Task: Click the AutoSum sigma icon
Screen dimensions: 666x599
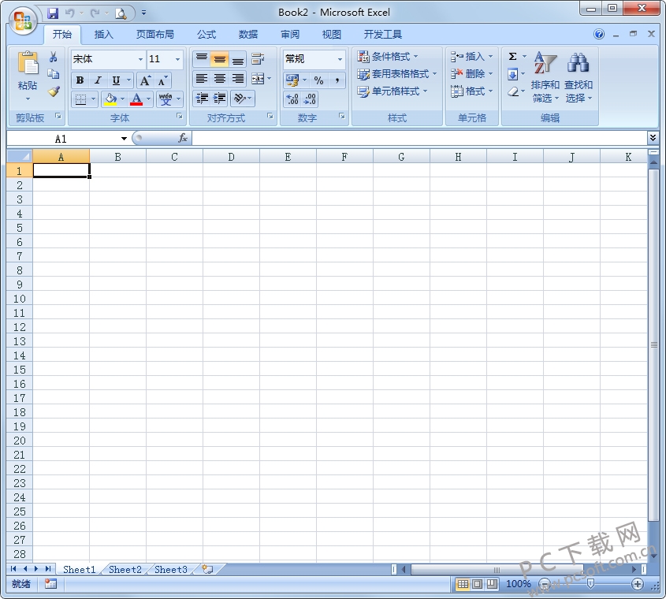Action: pyautogui.click(x=512, y=57)
